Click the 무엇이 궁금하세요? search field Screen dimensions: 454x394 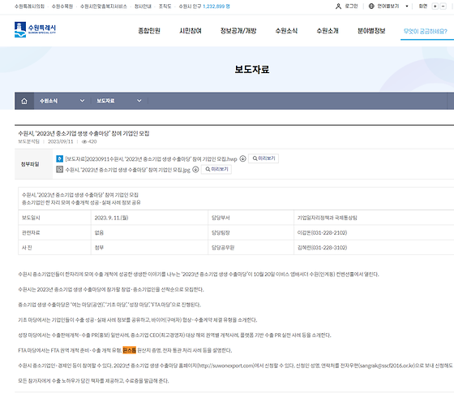pyautogui.click(x=427, y=32)
